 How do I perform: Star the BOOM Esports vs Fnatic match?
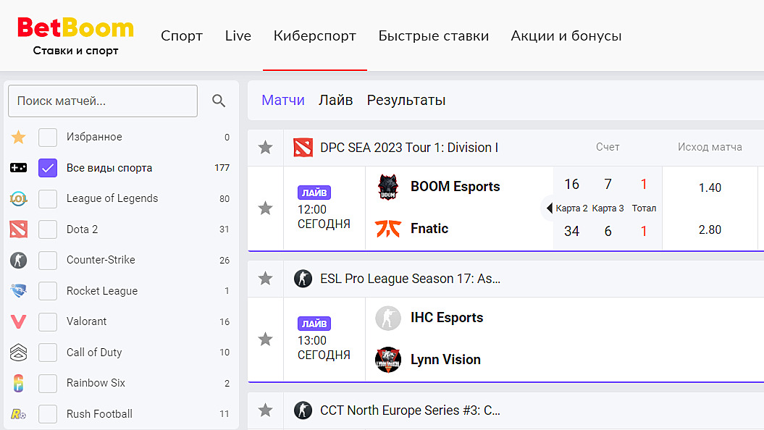click(266, 208)
